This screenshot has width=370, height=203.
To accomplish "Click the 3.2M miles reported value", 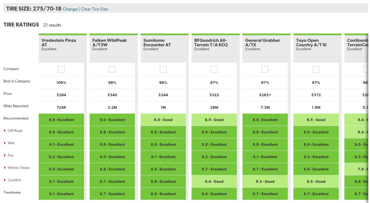I will (x=112, y=107).
